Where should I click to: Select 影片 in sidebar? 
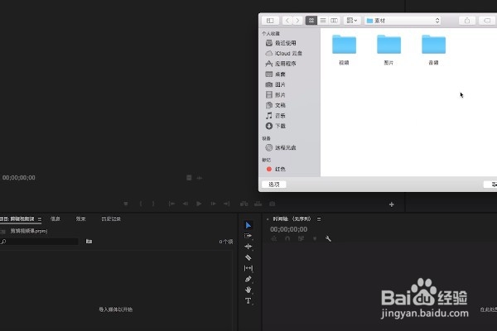(276, 94)
